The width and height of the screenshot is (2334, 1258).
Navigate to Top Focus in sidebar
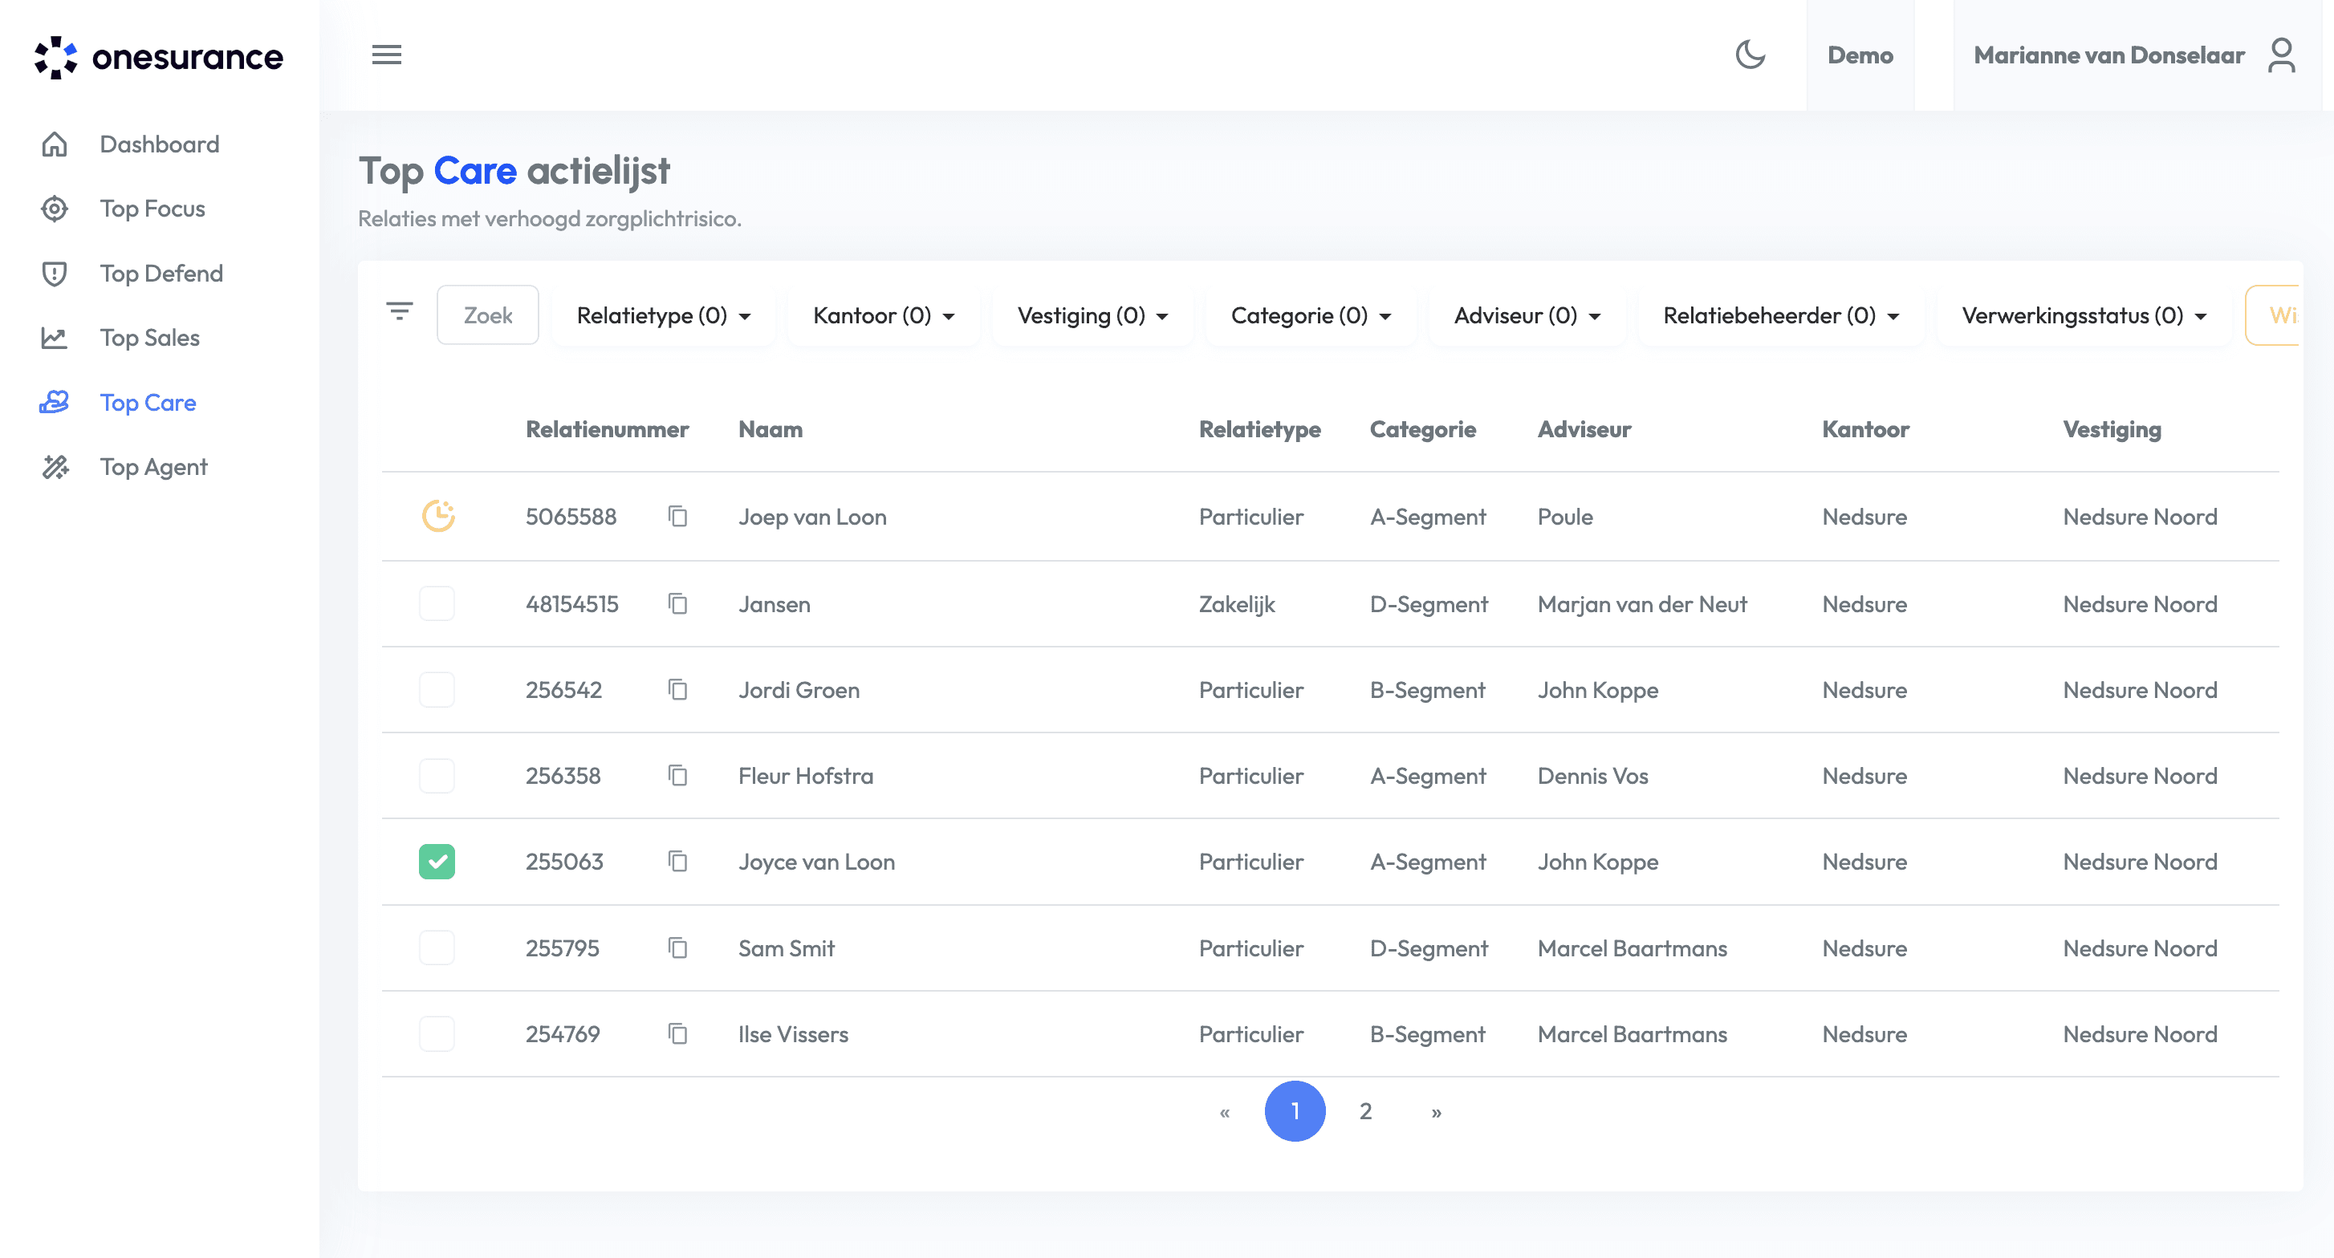[152, 209]
